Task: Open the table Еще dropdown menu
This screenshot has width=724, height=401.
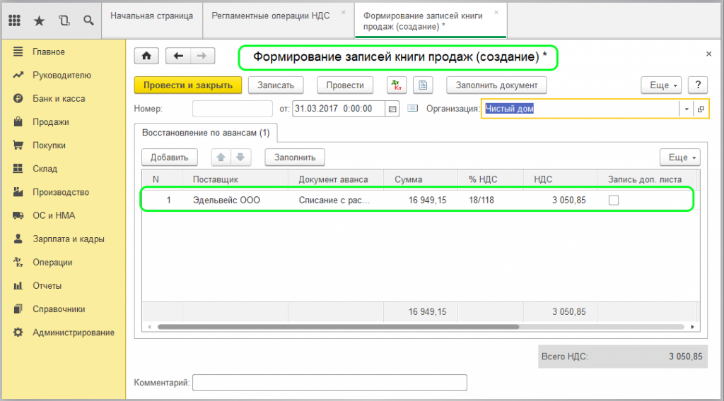Action: [679, 157]
